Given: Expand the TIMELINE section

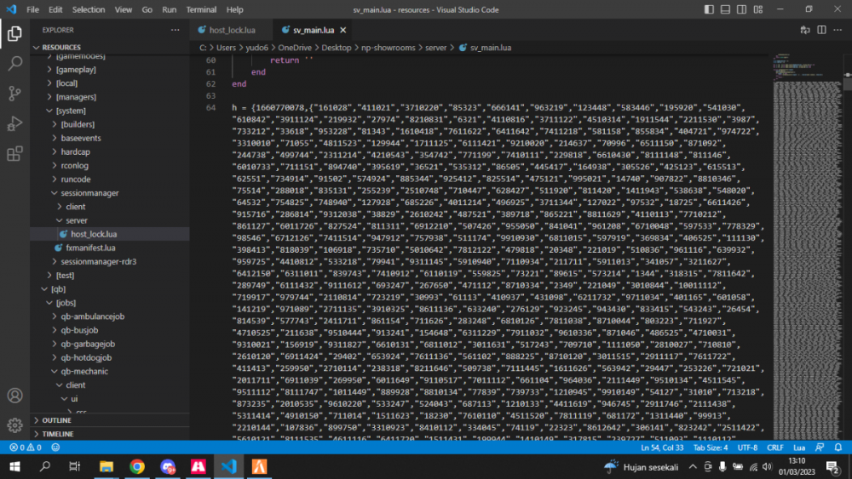Looking at the screenshot, I should tap(57, 434).
